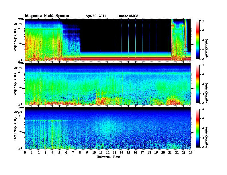227x175 pixels.
Task: Click the 'dZ/dt' panel label
Action: [18, 112]
